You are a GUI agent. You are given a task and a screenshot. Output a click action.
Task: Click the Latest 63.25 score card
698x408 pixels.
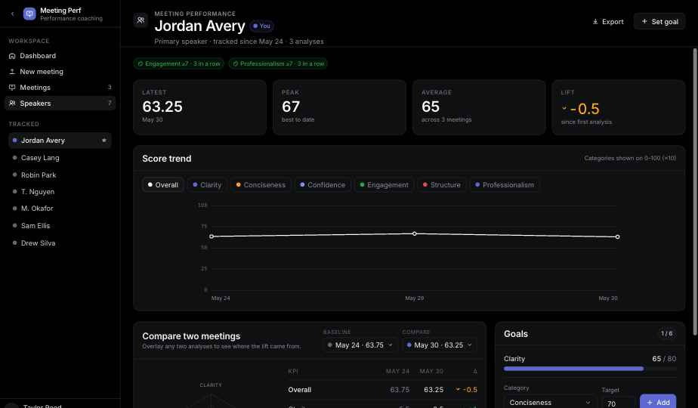[x=200, y=107]
